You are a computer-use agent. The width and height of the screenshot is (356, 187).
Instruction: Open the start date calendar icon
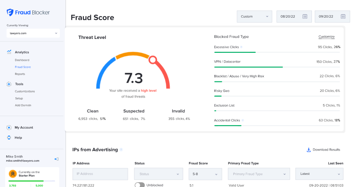305,16
